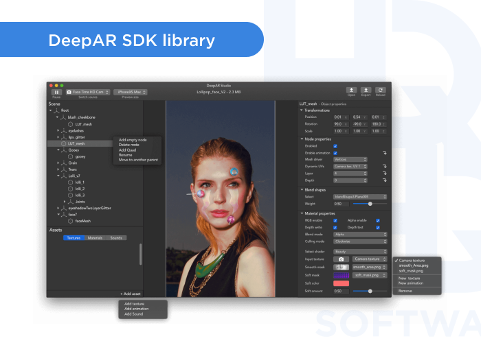Reload the effect with Reload icon
The width and height of the screenshot is (481, 343).
click(381, 90)
